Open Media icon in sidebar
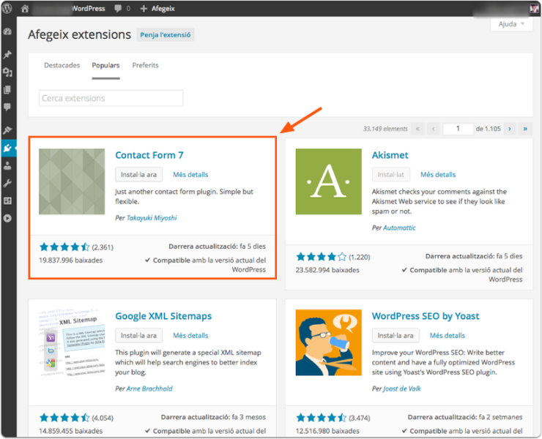 [x=7, y=72]
